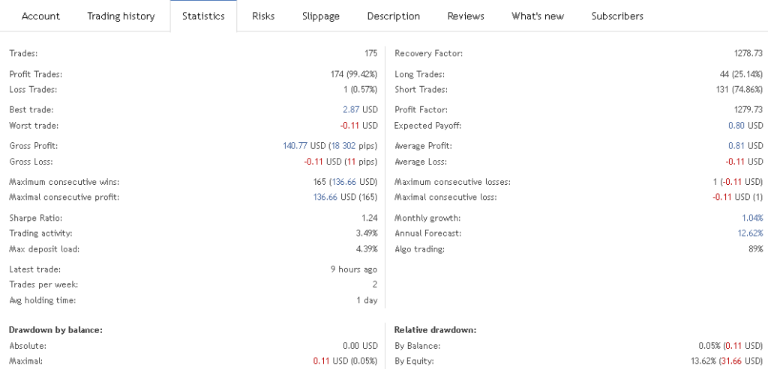View the Description tab

(394, 16)
